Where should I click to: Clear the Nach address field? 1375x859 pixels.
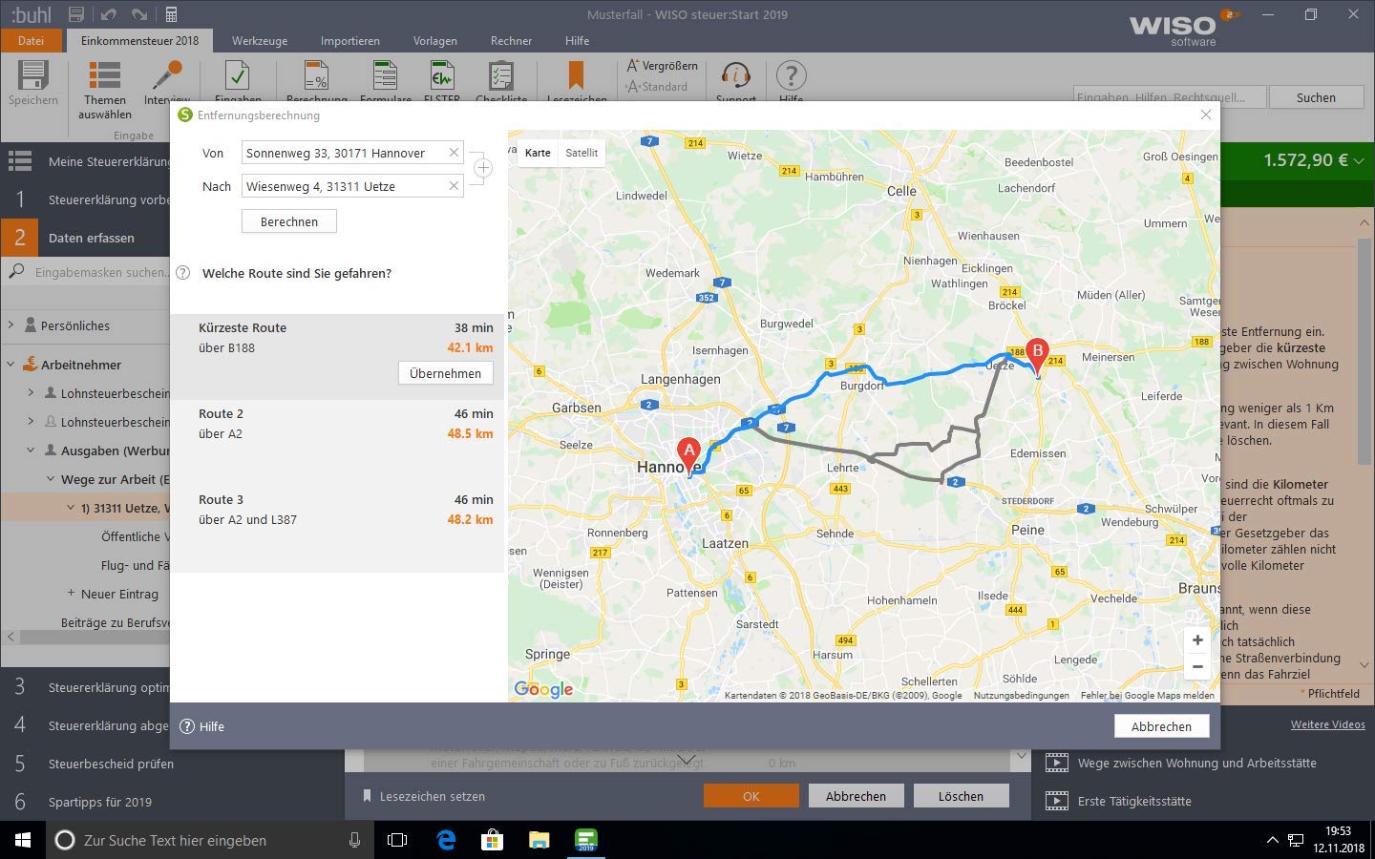454,186
